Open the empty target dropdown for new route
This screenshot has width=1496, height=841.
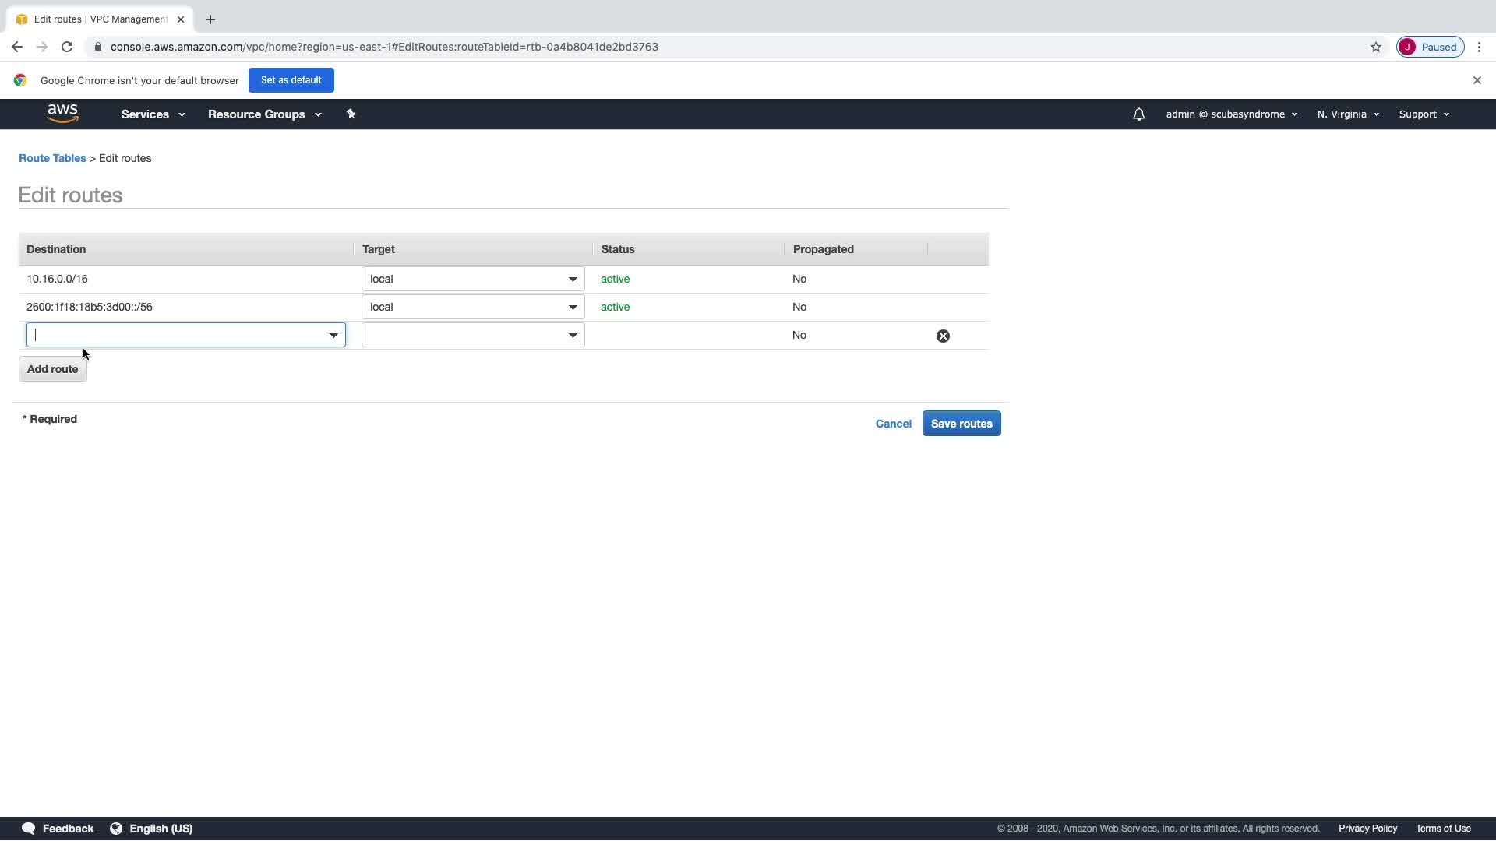coord(472,335)
